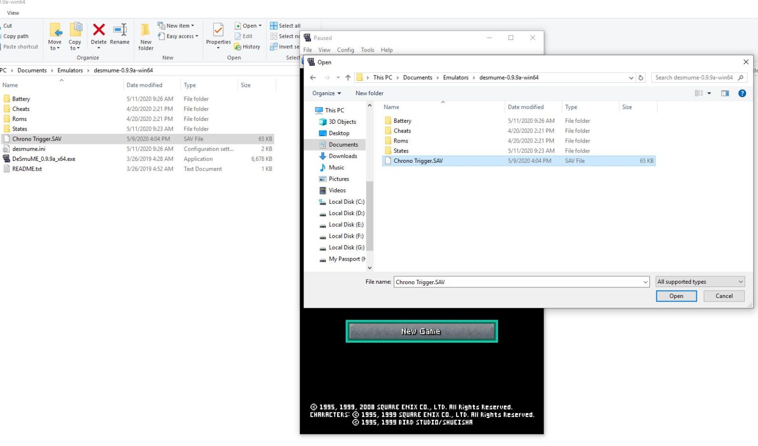
Task: Open the Config menu in DeSmuME
Action: (345, 50)
